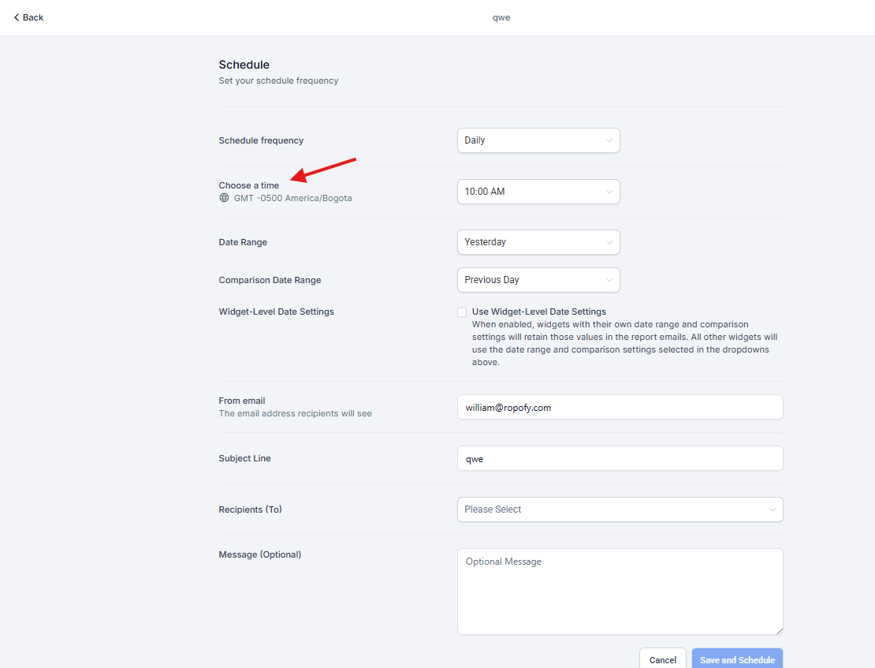The height and width of the screenshot is (668, 875).
Task: Click the chevron in the Daily dropdown
Action: 609,140
